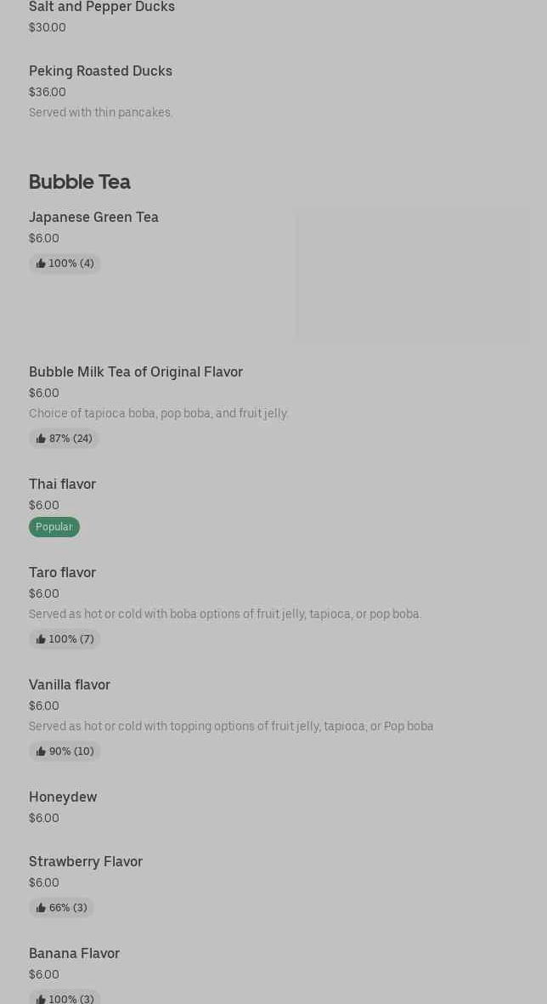Pick the Strawberry Flavor item title
This screenshot has height=1004, width=547.
click(86, 862)
